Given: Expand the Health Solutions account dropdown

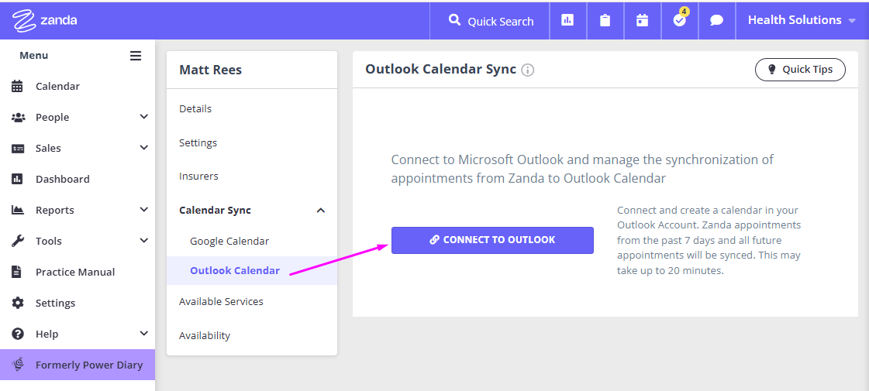Looking at the screenshot, I should click(x=802, y=20).
